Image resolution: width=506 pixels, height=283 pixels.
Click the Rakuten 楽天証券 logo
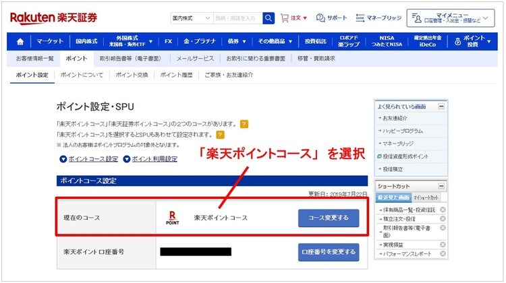click(53, 18)
